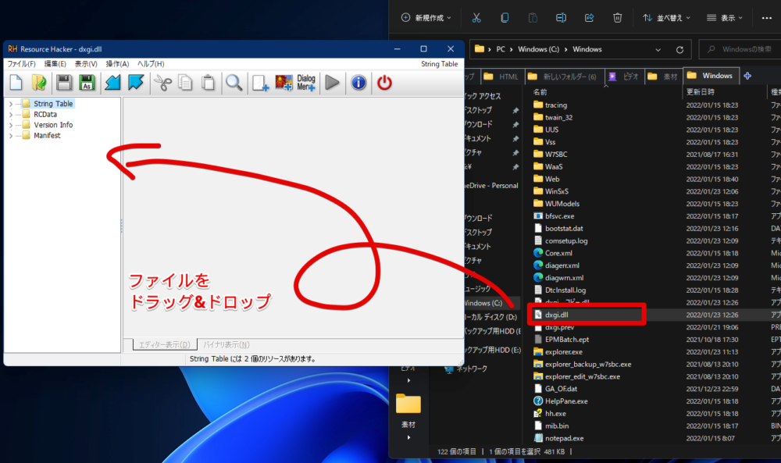Image resolution: width=781 pixels, height=463 pixels.
Task: Click the red power Exit icon
Action: 384,83
